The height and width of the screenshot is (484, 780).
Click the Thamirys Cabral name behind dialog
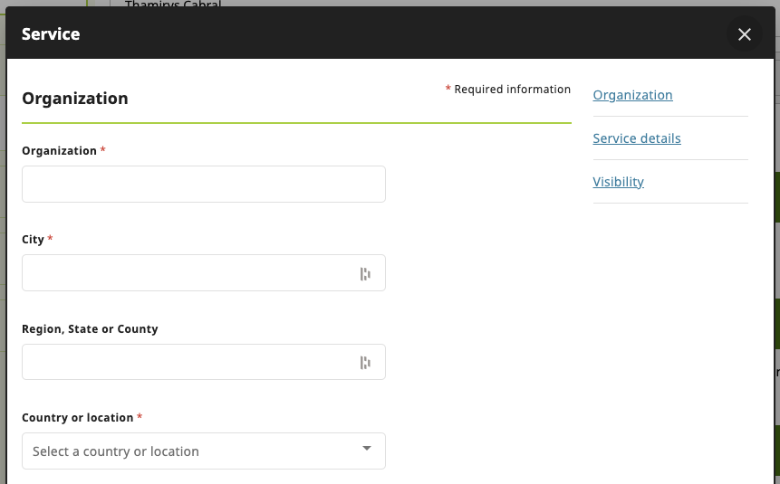[172, 5]
